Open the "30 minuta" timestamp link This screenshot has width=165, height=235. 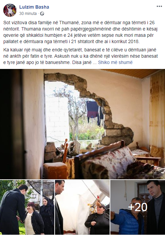28,14
